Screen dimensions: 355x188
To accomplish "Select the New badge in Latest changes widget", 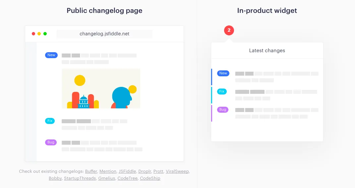I will (223, 73).
